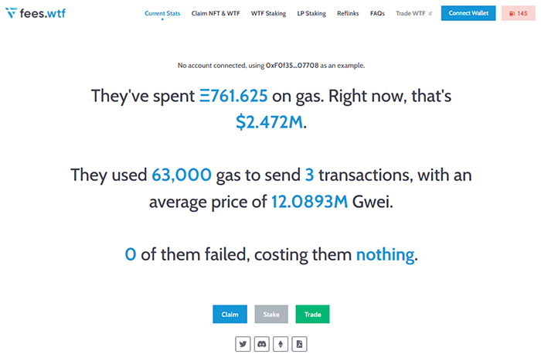This screenshot has height=361, width=541.
Task: Go to WTF Staking
Action: 268,13
